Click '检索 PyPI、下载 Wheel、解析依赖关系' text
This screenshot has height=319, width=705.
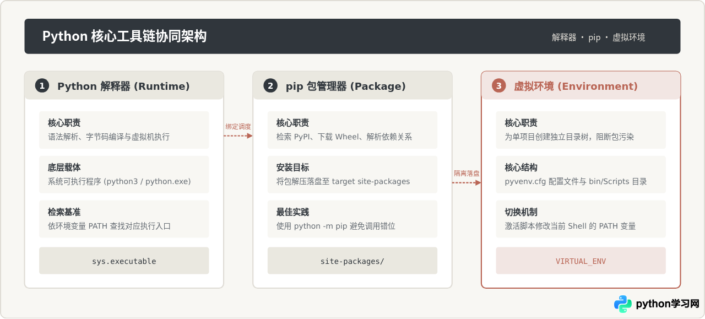(344, 137)
